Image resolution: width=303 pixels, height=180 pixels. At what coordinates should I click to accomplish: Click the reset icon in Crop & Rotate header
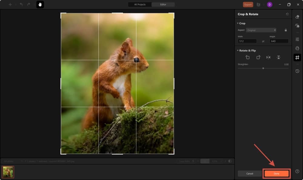pyautogui.click(x=288, y=14)
